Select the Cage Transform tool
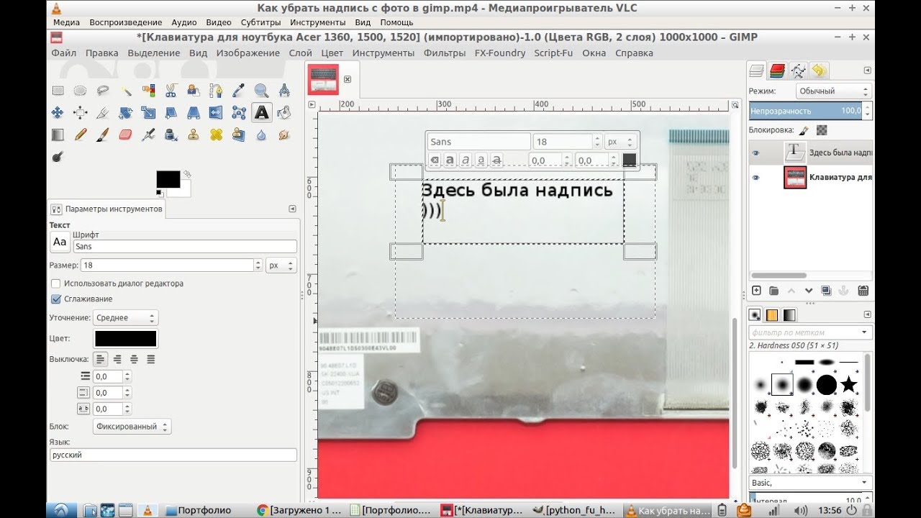Image resolution: width=921 pixels, height=518 pixels. [x=239, y=113]
